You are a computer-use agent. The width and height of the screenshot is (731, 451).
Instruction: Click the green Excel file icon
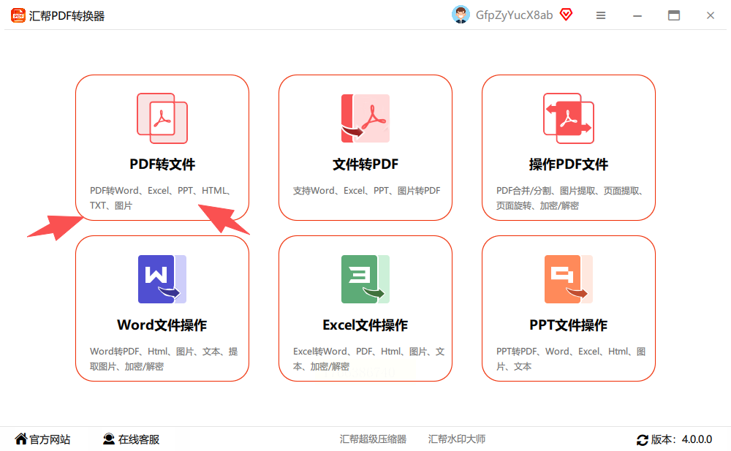(x=365, y=279)
